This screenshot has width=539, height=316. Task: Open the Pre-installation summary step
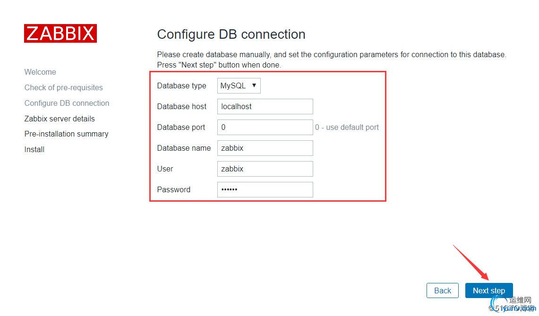pyautogui.click(x=66, y=134)
